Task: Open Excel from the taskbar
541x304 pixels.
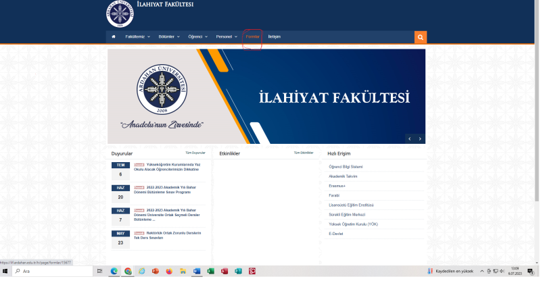Action: click(210, 272)
